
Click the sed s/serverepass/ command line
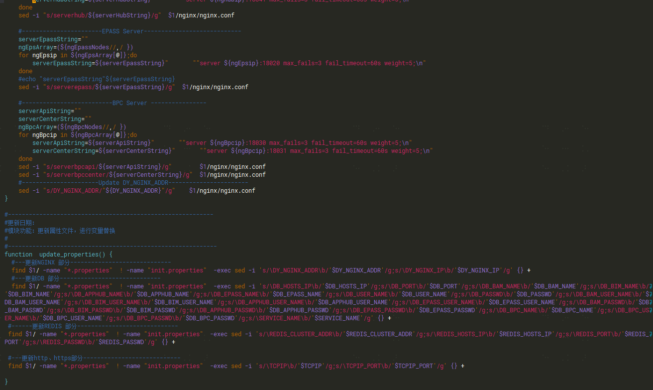tap(133, 87)
